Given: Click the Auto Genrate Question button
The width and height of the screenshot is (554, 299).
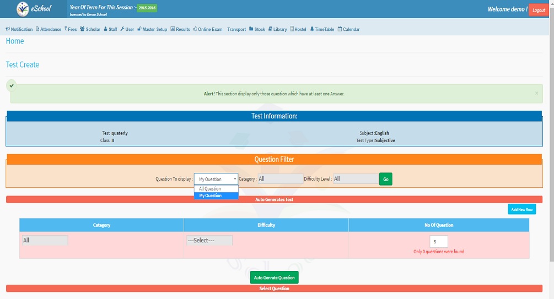Looking at the screenshot, I should pos(274,278).
